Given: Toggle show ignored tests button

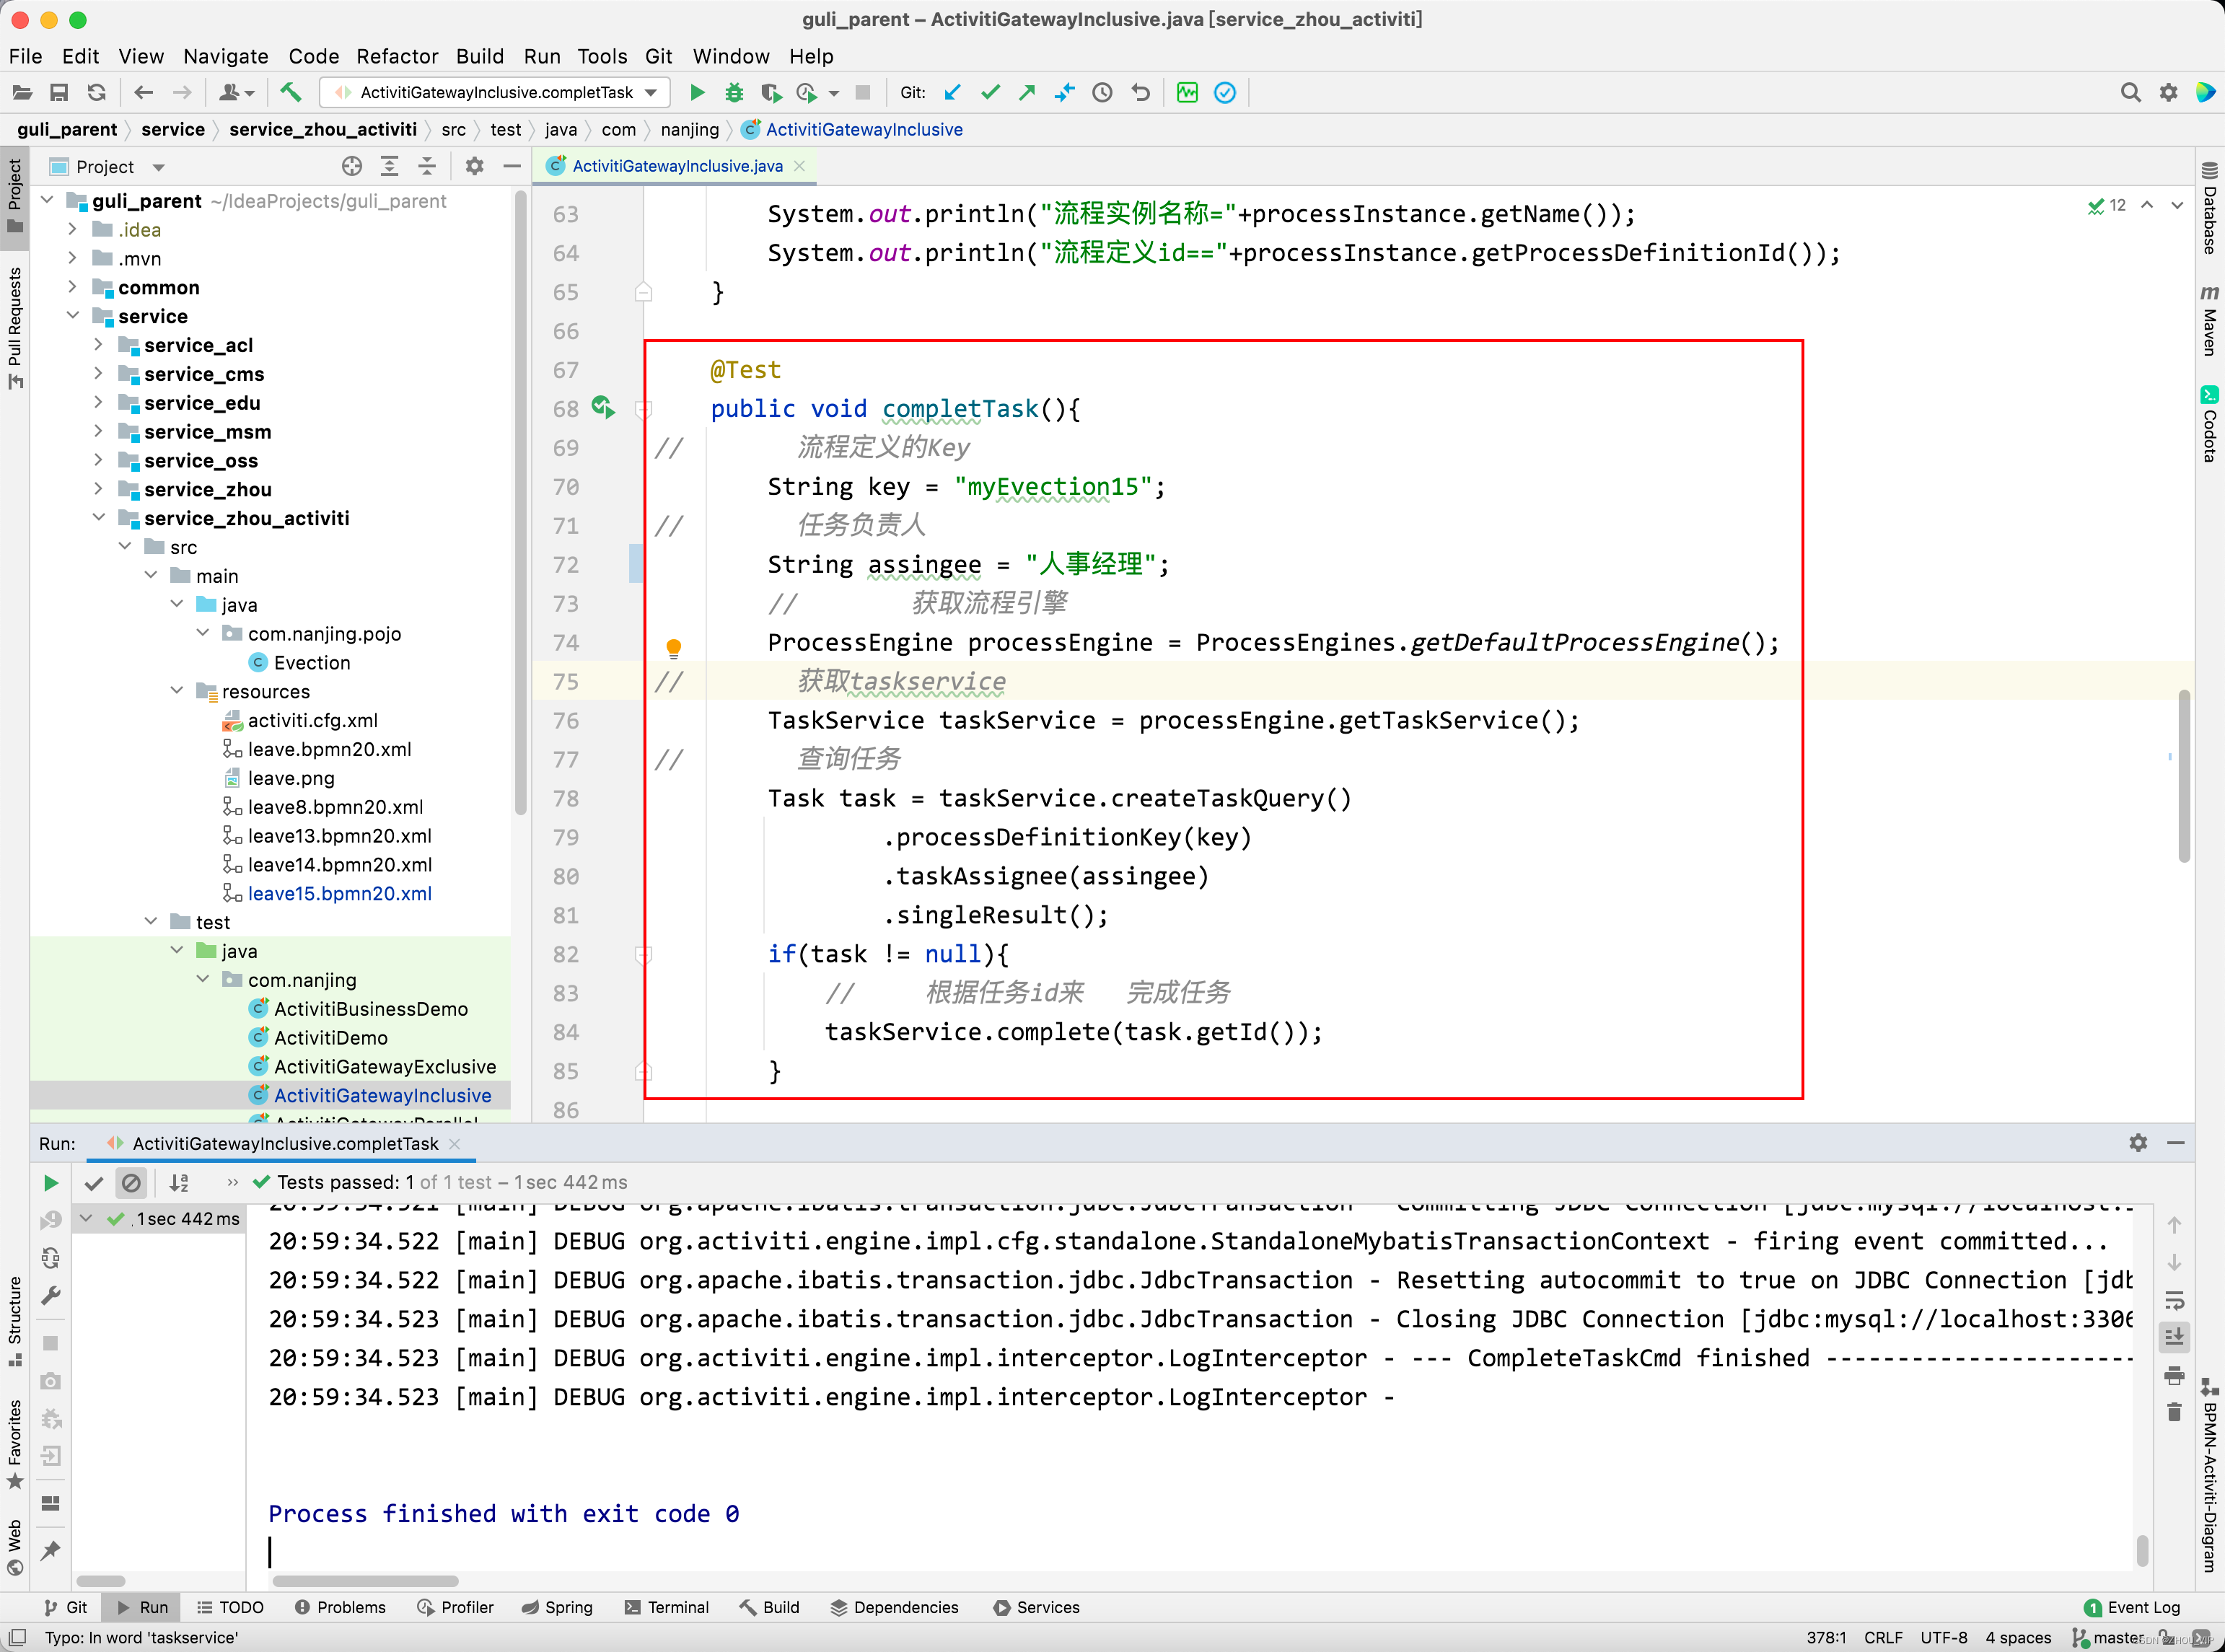Looking at the screenshot, I should click(131, 1183).
